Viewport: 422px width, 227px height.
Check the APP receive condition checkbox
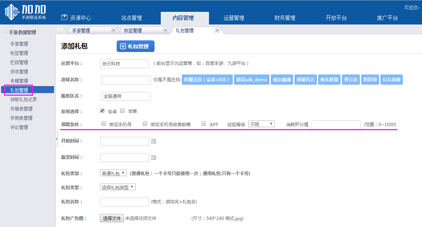(203, 124)
